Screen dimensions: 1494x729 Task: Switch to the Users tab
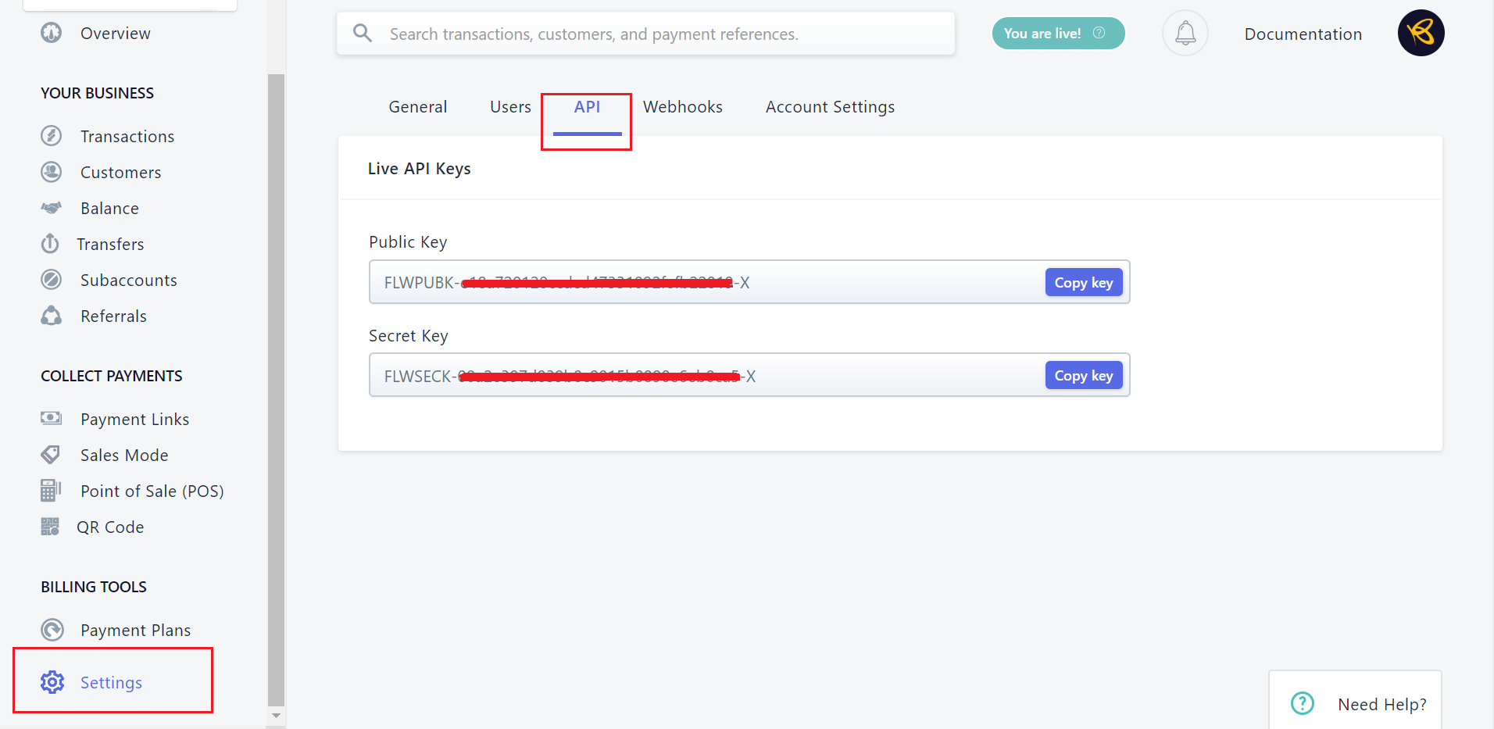[510, 107]
